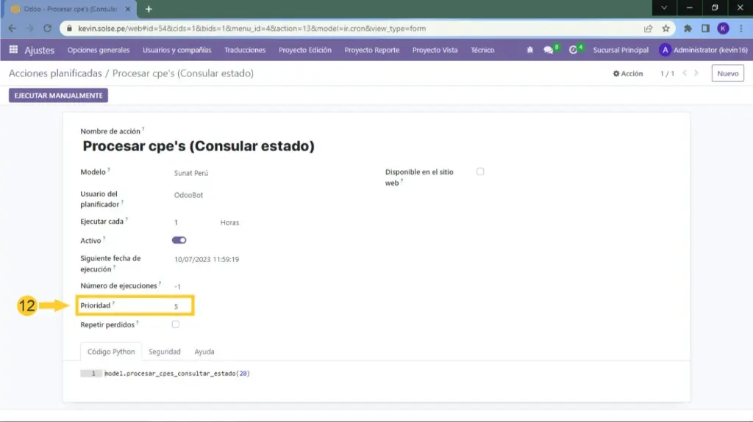Image resolution: width=753 pixels, height=422 pixels.
Task: Reload the page in the browser
Action: tap(48, 29)
